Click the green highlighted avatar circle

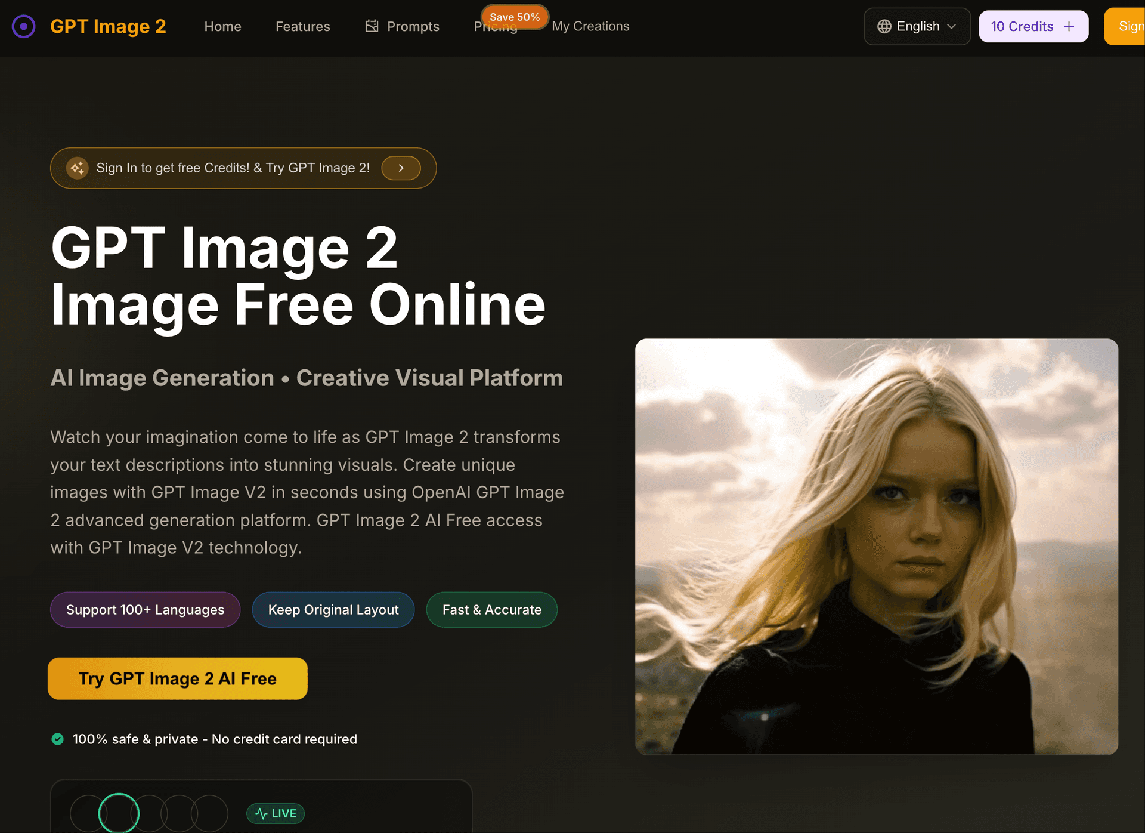[x=119, y=813]
